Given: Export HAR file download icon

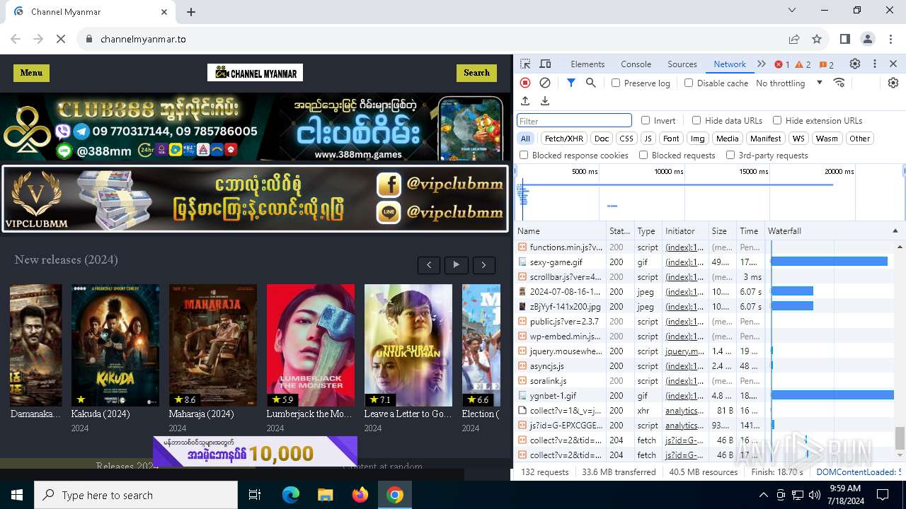Looking at the screenshot, I should (x=545, y=101).
